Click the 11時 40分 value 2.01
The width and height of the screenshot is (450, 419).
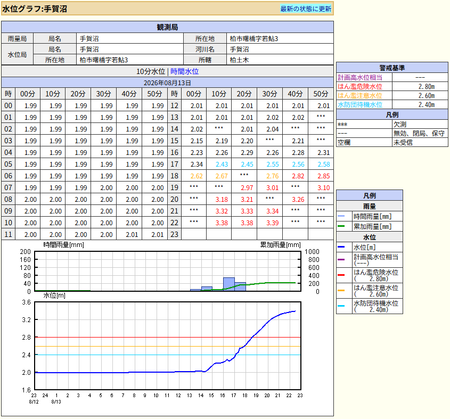click(132, 234)
